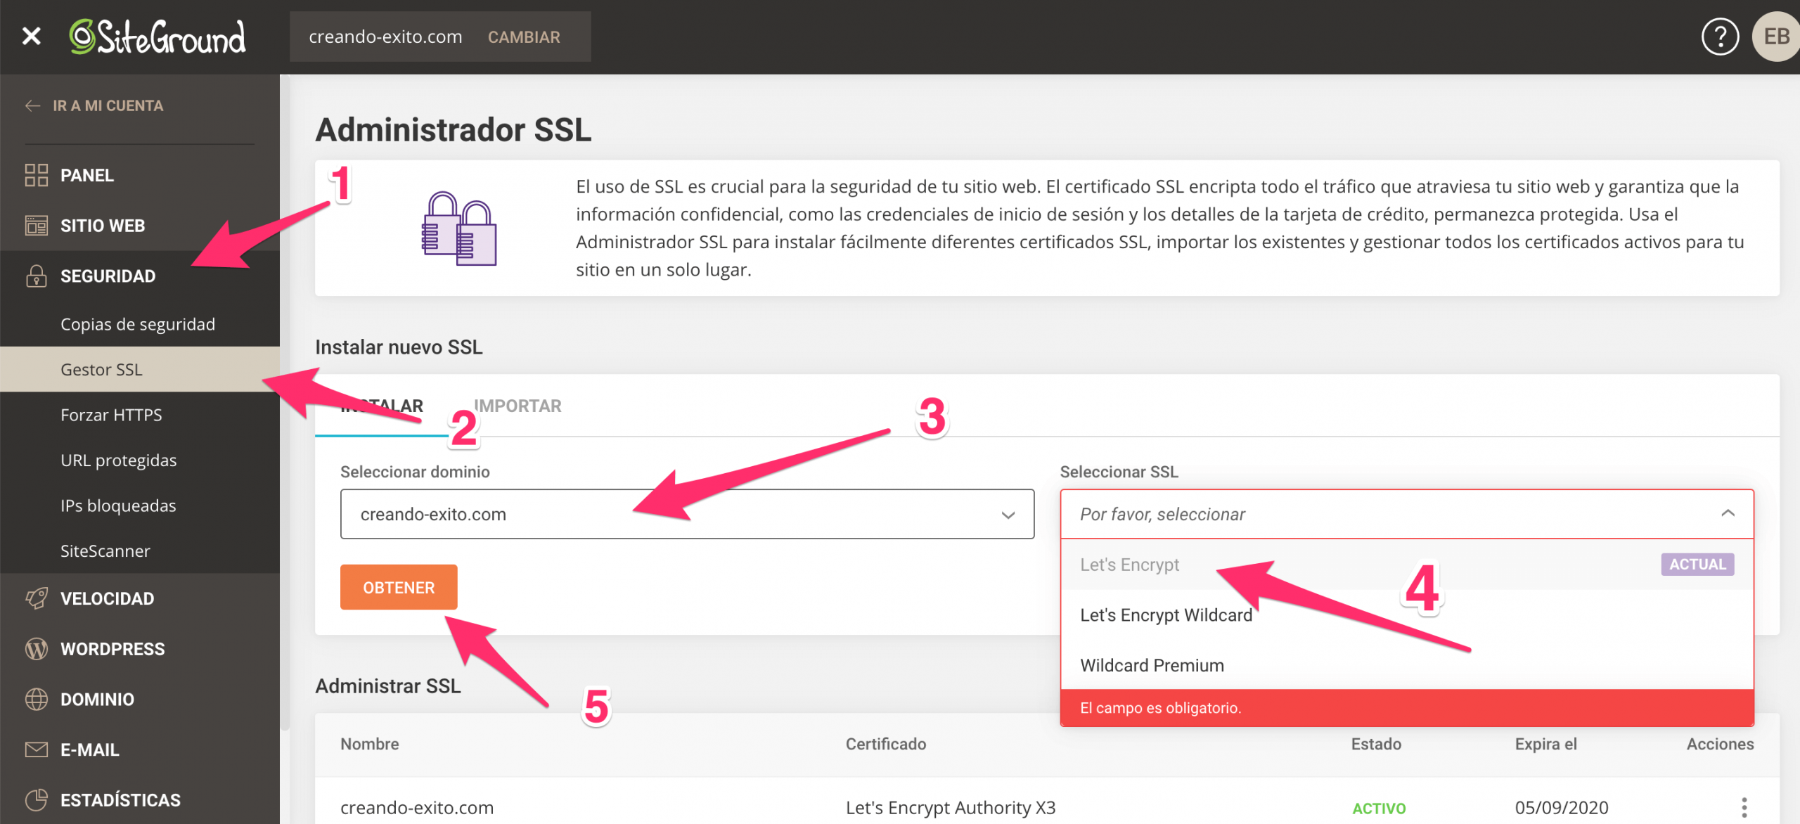
Task: Collapse the Seleccionar SSL dropdown
Action: 1407,514
